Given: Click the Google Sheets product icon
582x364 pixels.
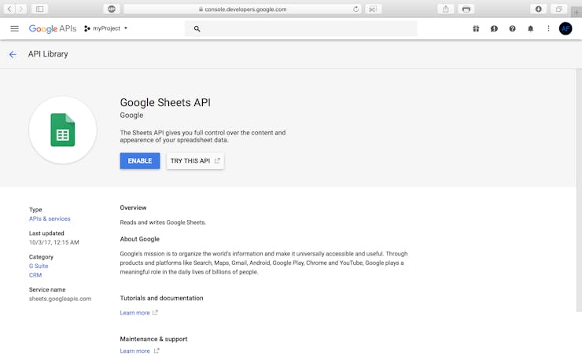Looking at the screenshot, I should [63, 130].
